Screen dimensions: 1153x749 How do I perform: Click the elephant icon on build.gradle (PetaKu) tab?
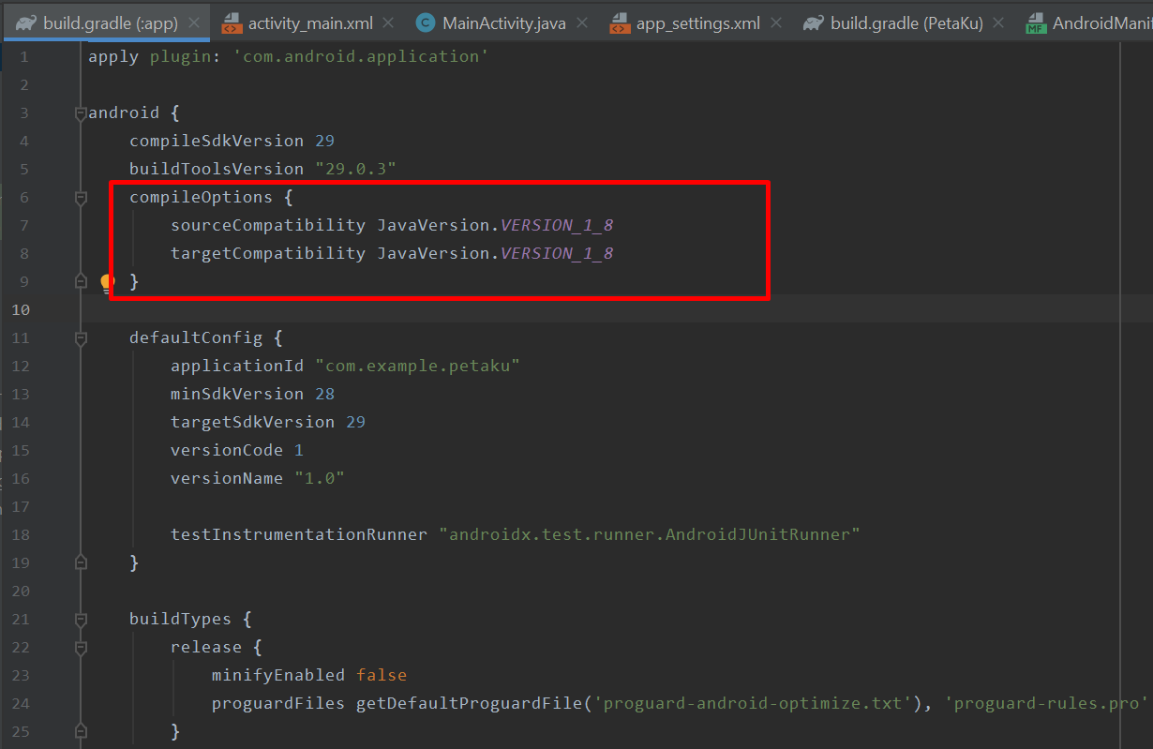814,22
